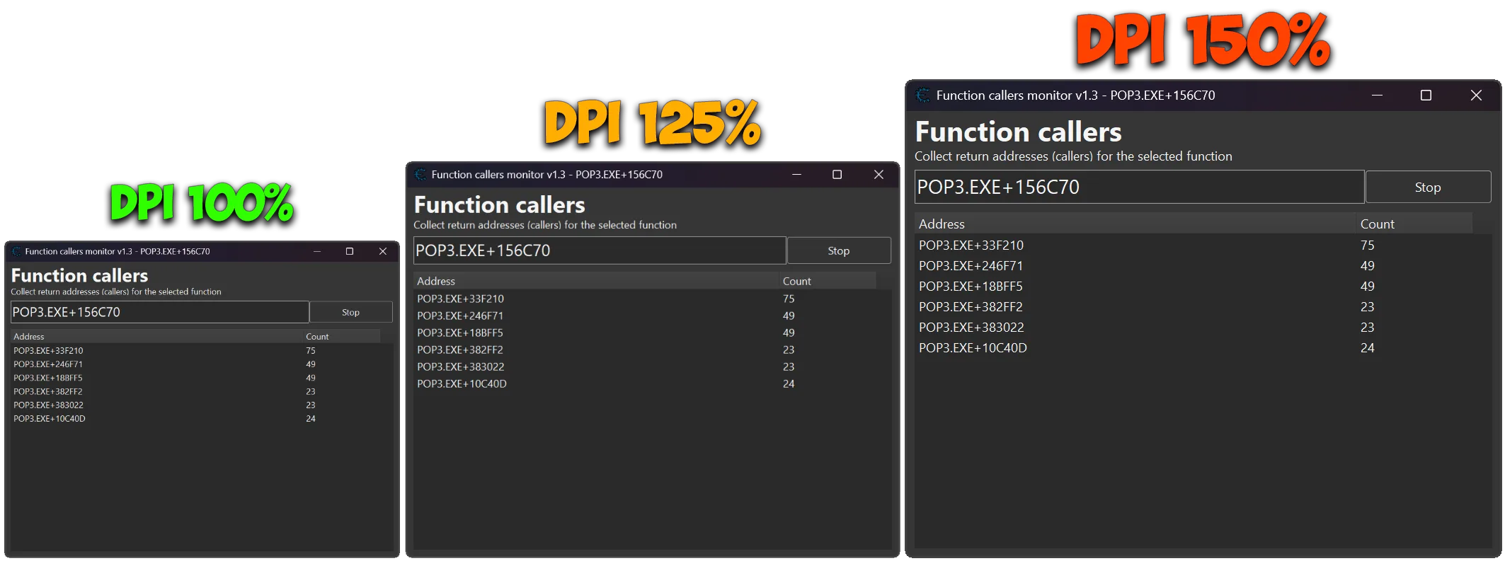Focus the address field in the DPI 125% window

[600, 250]
